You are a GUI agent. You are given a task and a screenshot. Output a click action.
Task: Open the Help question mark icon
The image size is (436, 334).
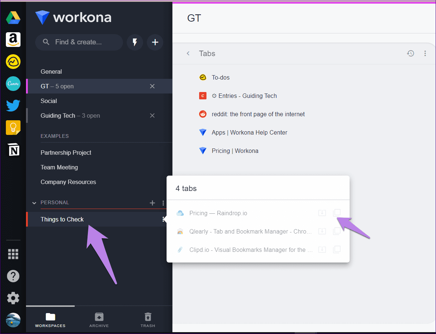(13, 276)
